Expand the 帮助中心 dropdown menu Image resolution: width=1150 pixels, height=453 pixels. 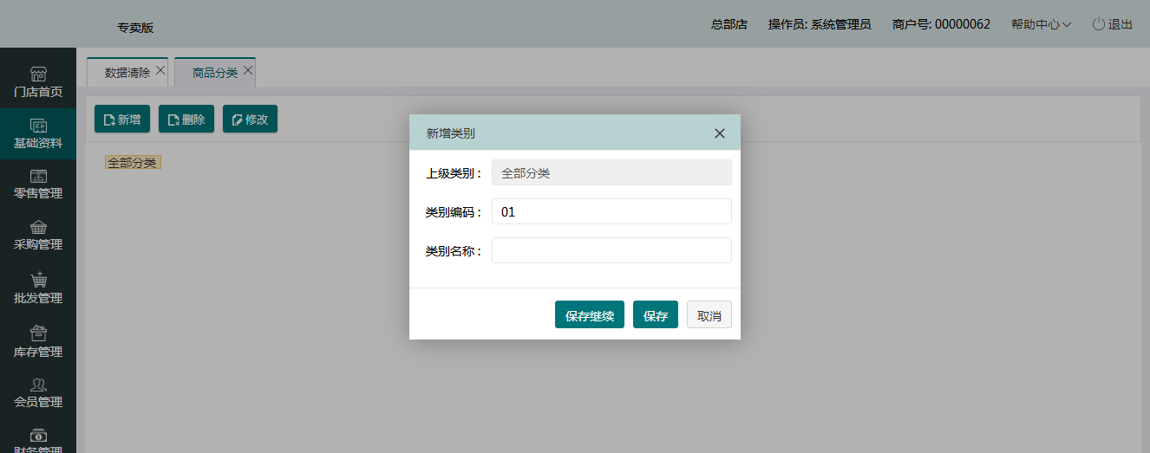pyautogui.click(x=1041, y=24)
